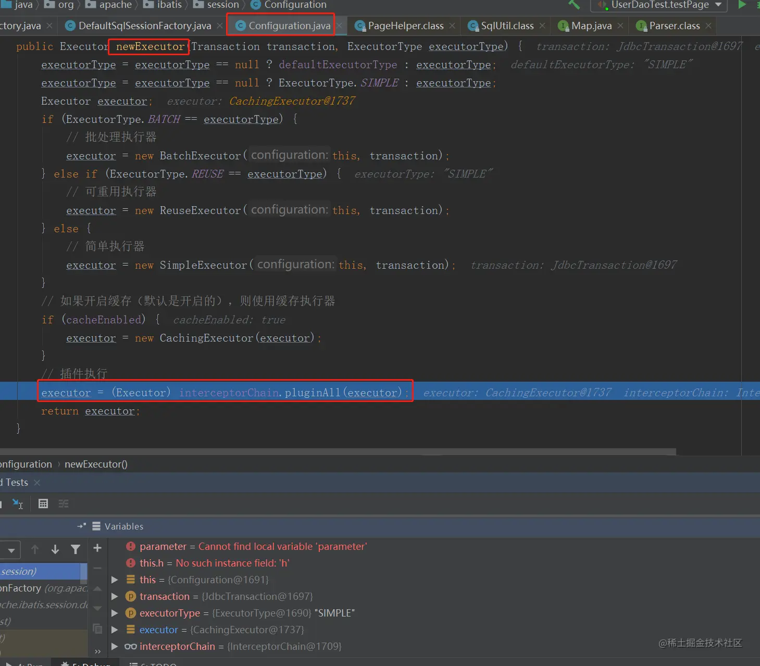This screenshot has width=760, height=666.
Task: Close the PageHelper.class tab
Action: pos(452,26)
